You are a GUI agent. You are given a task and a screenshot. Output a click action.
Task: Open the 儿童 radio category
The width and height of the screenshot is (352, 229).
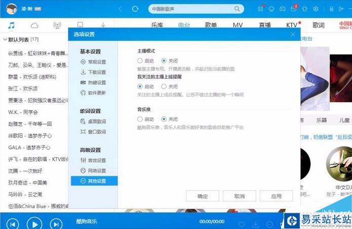pos(344,120)
